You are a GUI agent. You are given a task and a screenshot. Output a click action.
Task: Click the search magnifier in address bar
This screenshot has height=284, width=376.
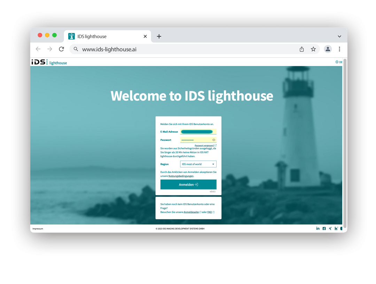(x=76, y=49)
